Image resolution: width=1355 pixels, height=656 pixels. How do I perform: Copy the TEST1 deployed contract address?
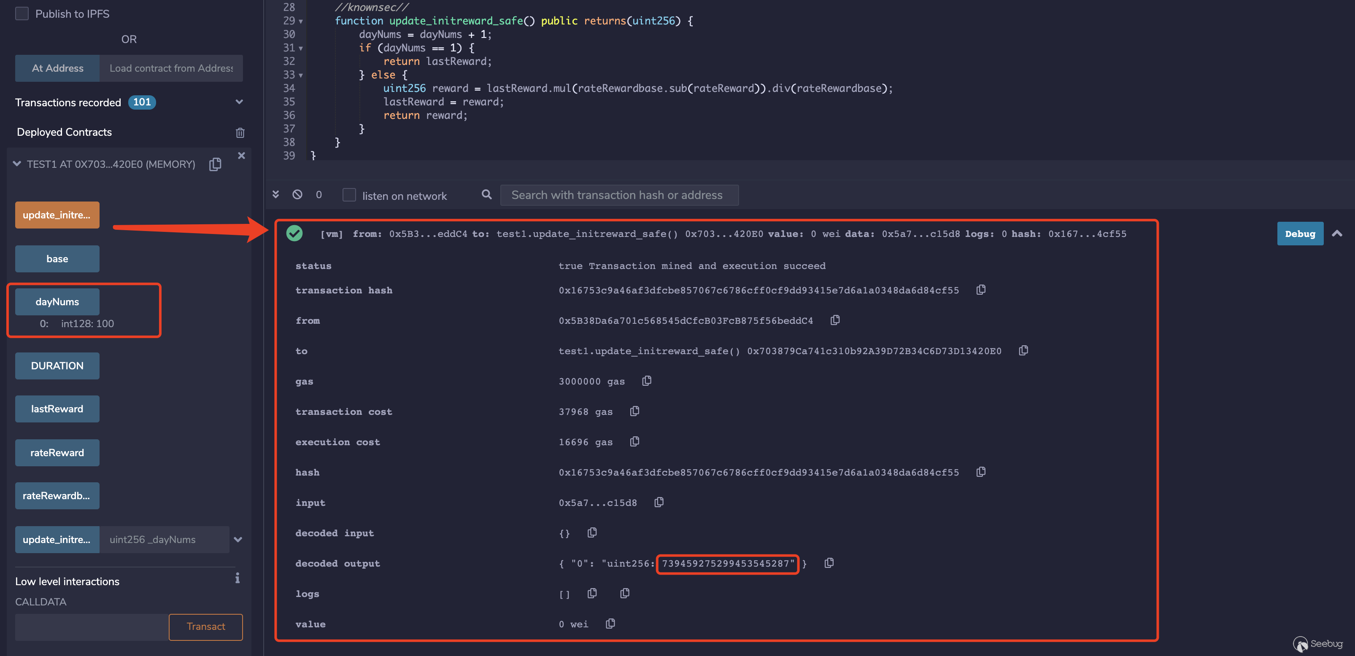pos(215,164)
